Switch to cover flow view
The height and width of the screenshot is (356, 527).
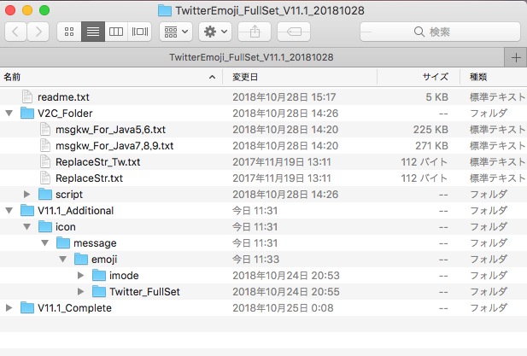tap(140, 32)
